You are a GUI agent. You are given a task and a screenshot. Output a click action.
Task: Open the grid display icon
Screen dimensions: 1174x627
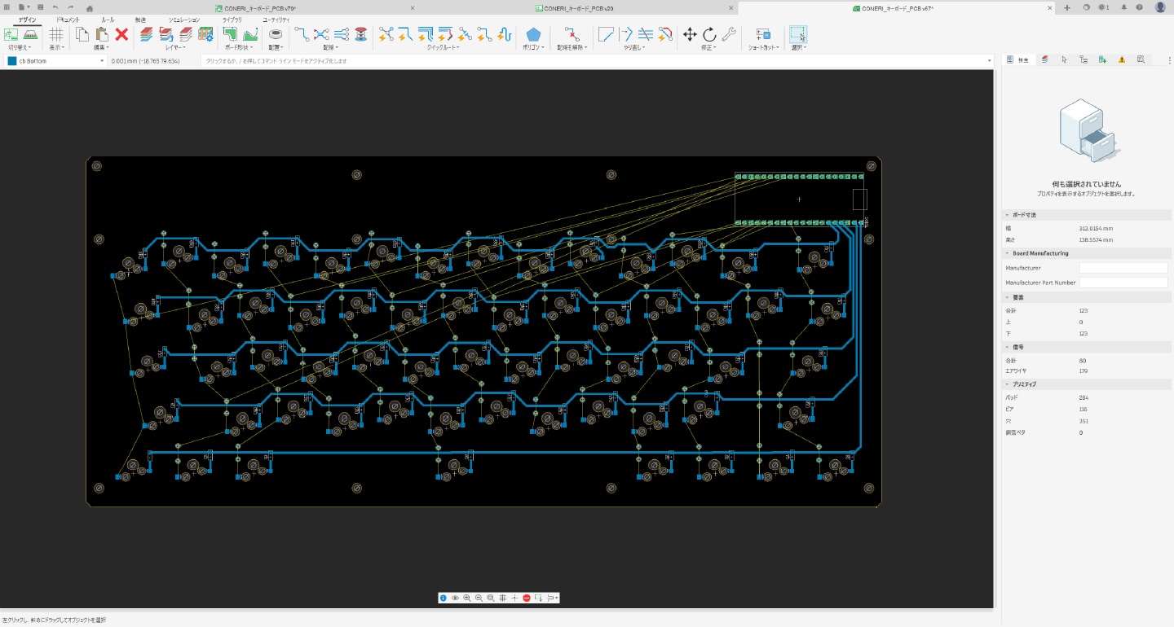tap(56, 34)
